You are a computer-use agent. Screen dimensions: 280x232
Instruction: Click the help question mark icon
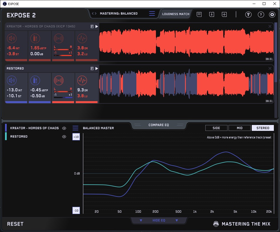point(261,15)
